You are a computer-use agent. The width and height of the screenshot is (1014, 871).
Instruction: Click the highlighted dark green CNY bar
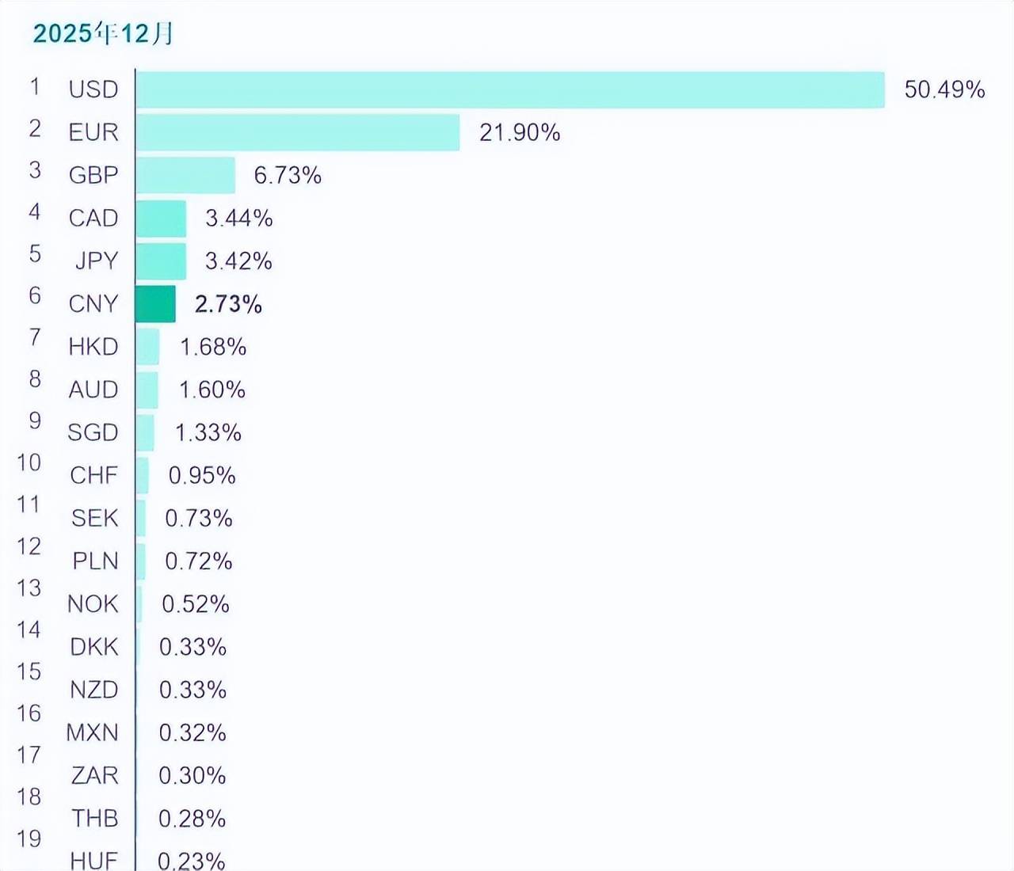155,304
